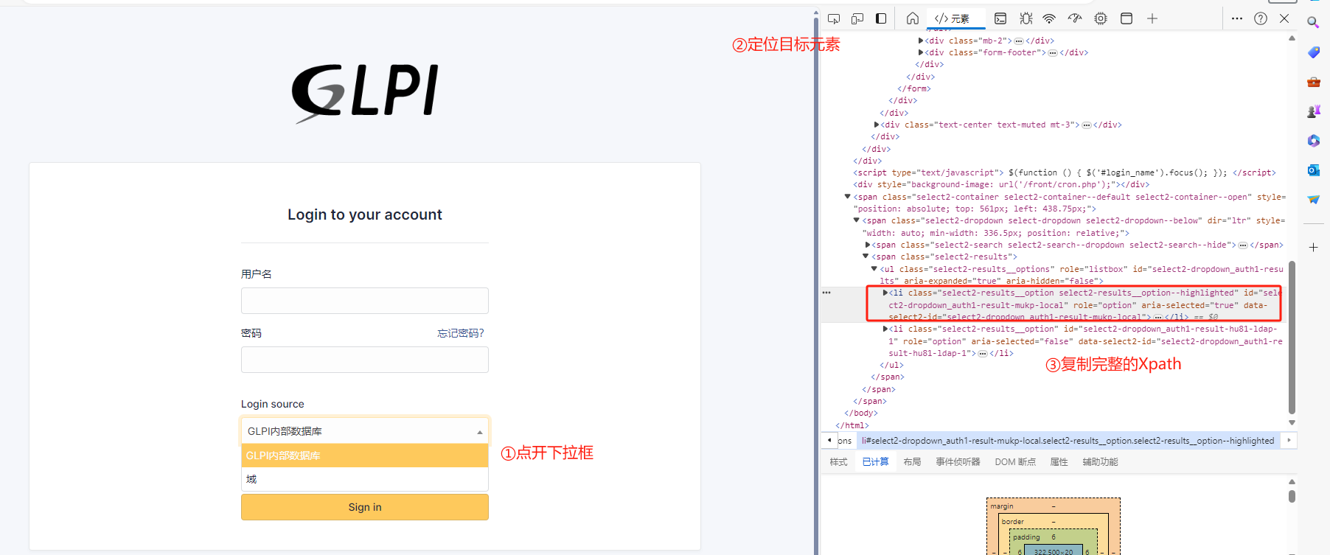Open the 辅助功能 accessibility tab
The image size is (1330, 555).
coord(1100,462)
